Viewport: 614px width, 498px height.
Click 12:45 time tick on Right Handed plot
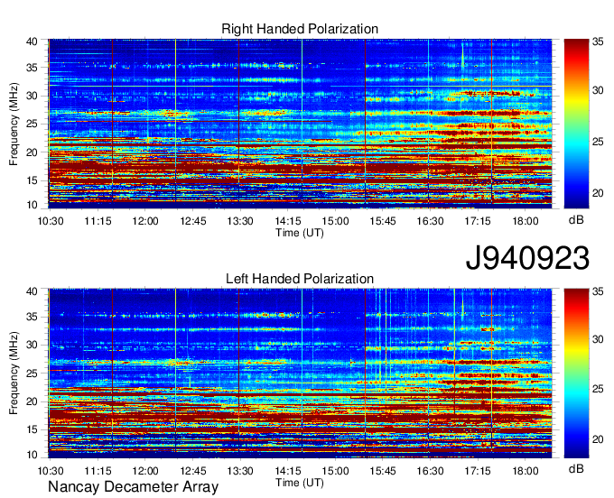point(193,221)
